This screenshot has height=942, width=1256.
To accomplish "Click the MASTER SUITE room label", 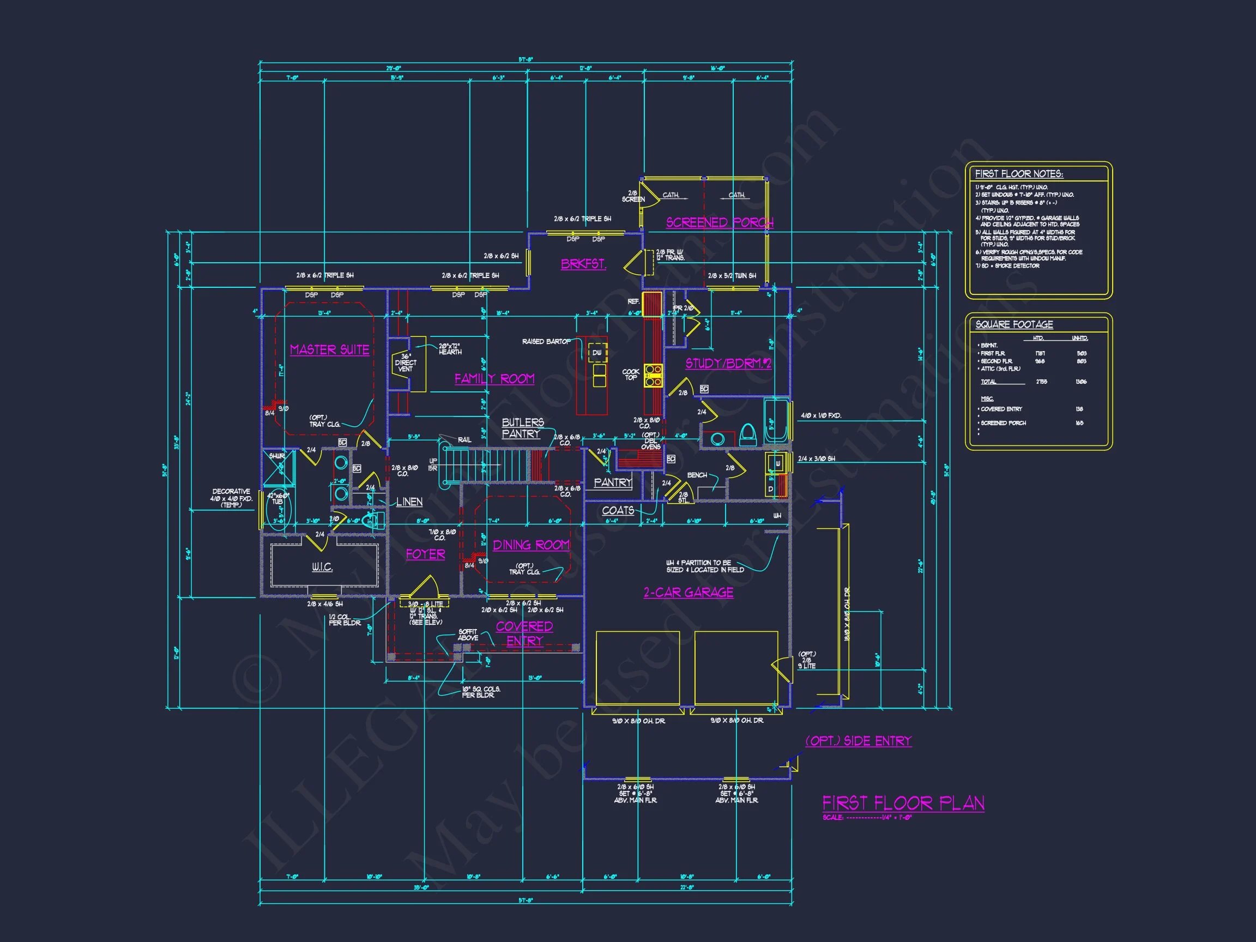I will [x=329, y=350].
